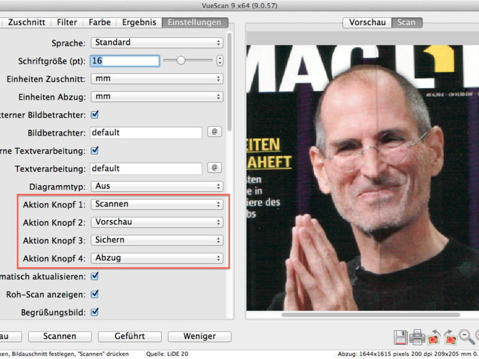Viewport: 479px width, 359px height.
Task: Disable the Begrüßungsbild checkbox
Action: pos(95,312)
